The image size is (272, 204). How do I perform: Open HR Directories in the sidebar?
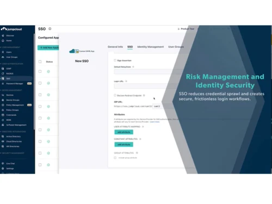pyautogui.click(x=13, y=146)
